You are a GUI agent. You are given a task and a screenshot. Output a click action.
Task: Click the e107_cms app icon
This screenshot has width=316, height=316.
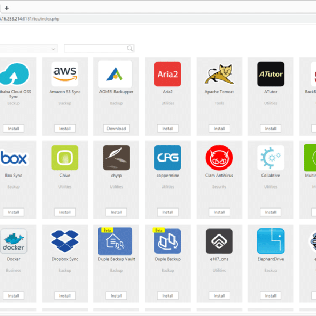[219, 241]
